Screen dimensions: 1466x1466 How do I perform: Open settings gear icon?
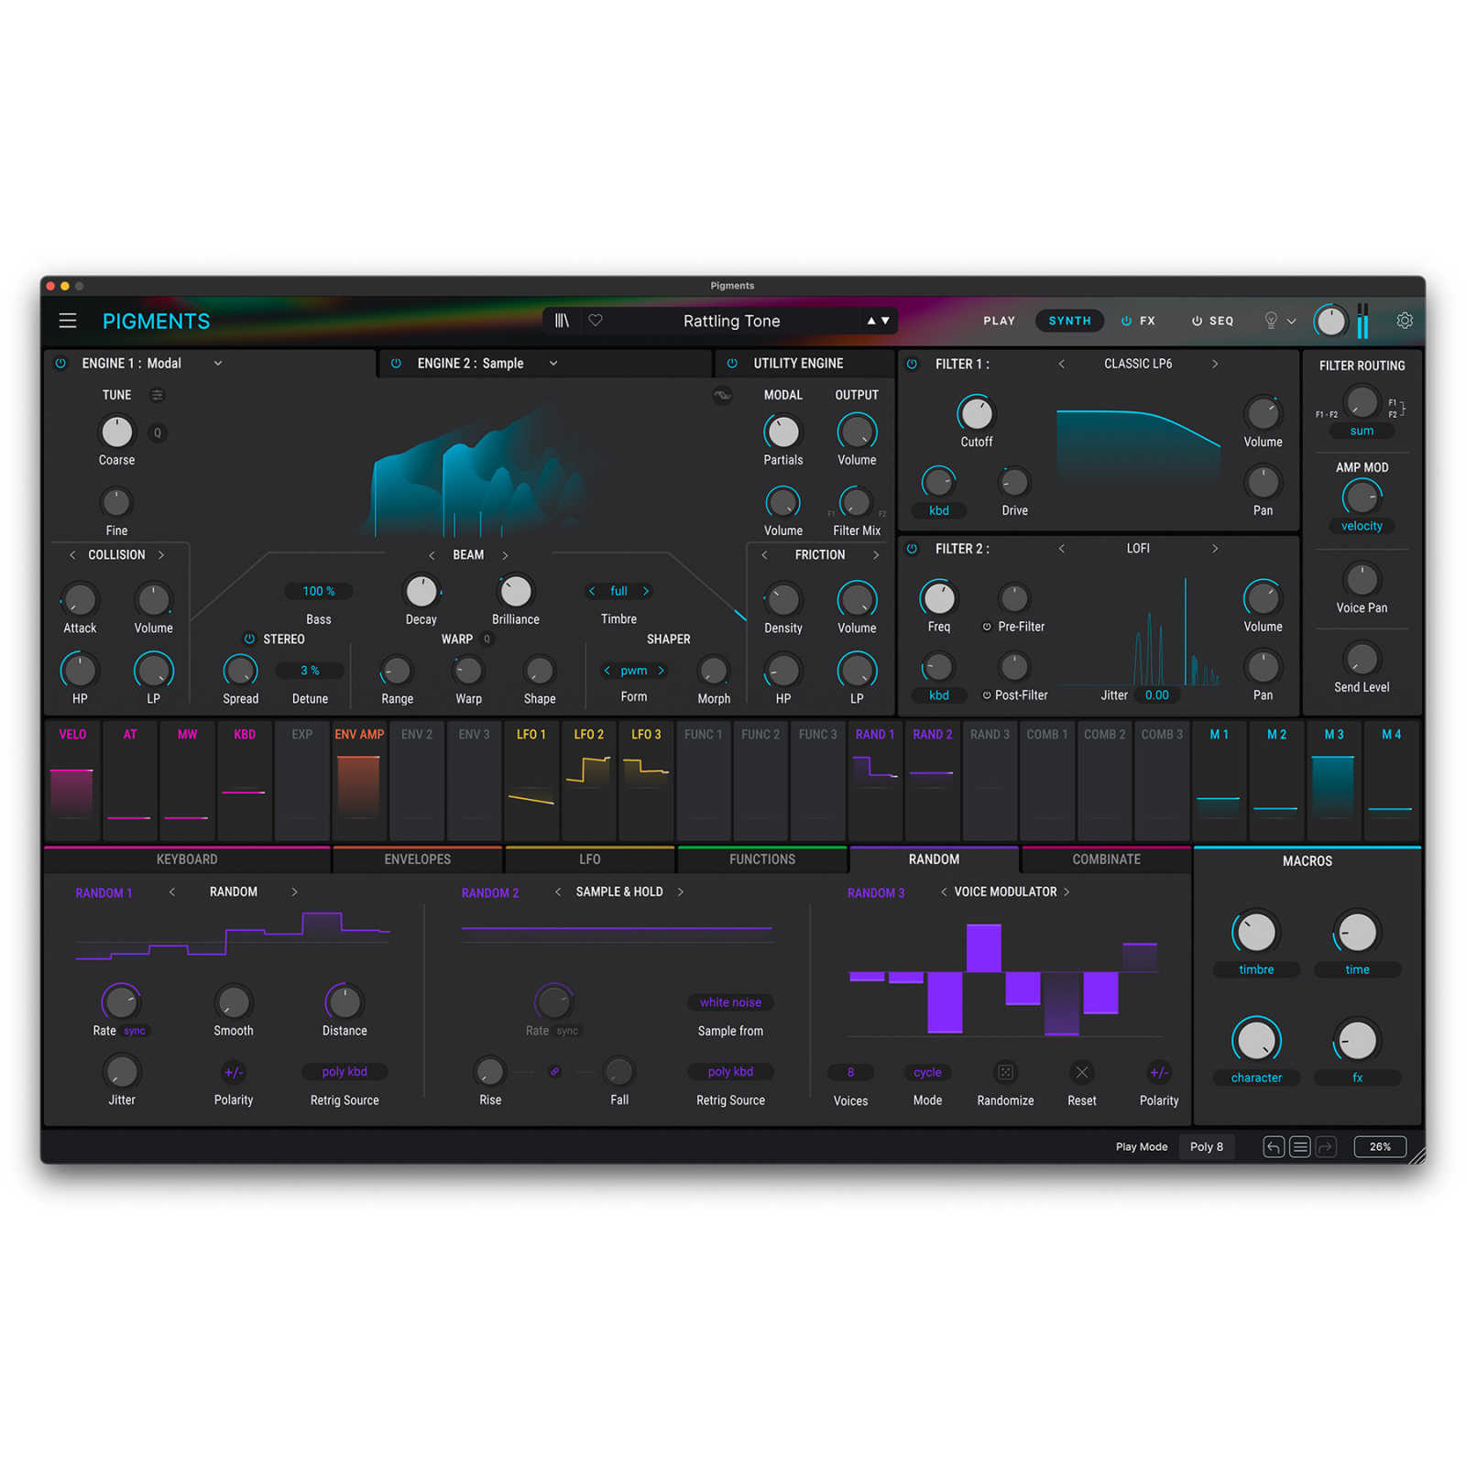click(1405, 321)
